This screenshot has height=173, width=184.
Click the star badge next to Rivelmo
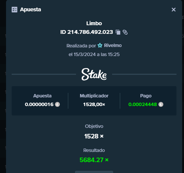[100, 46]
